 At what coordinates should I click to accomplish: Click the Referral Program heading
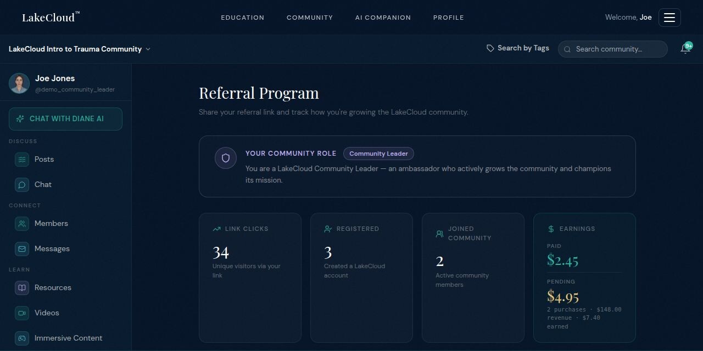tap(259, 93)
